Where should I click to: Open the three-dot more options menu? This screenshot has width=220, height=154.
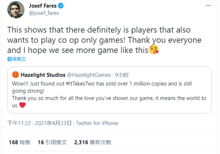(x=208, y=6)
